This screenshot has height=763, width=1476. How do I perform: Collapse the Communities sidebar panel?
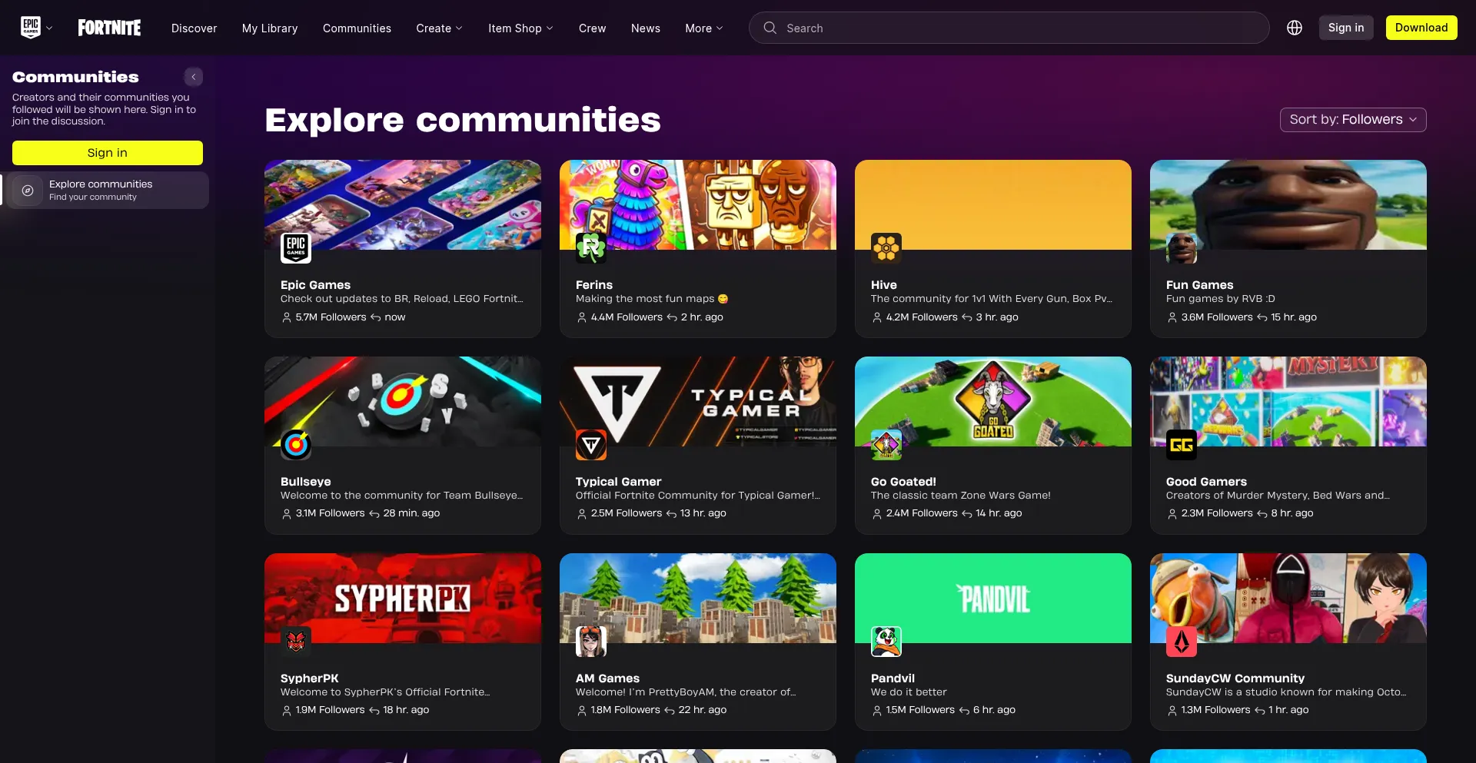click(193, 77)
